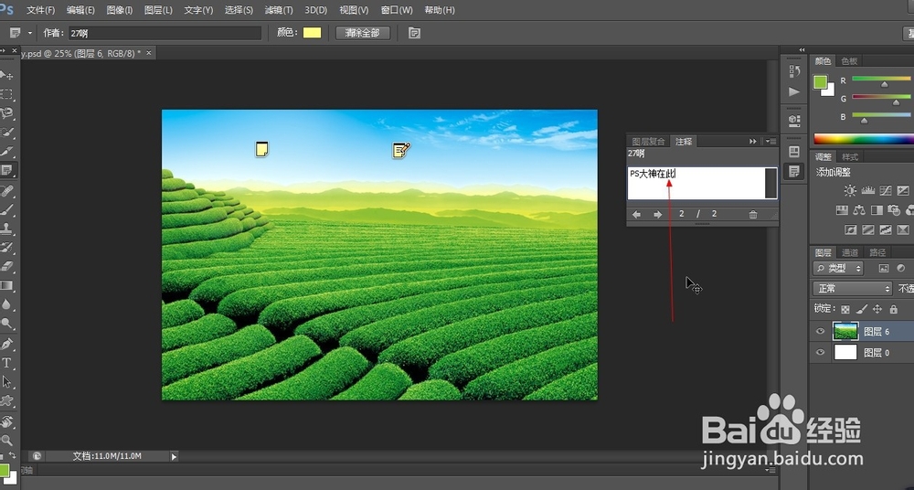Viewport: 914px width, 490px height.
Task: Add Levels adjustment
Action: point(868,190)
